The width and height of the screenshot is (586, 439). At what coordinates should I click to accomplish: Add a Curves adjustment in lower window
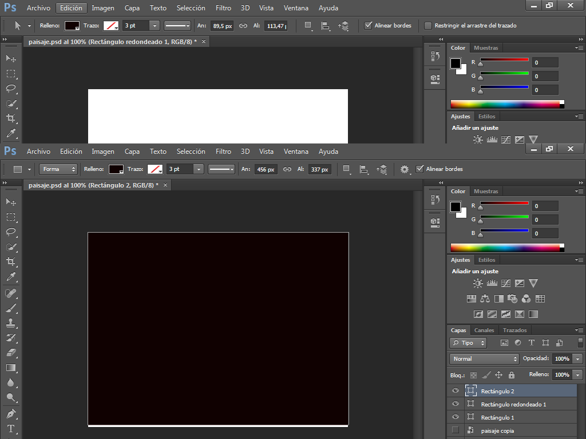coord(506,284)
